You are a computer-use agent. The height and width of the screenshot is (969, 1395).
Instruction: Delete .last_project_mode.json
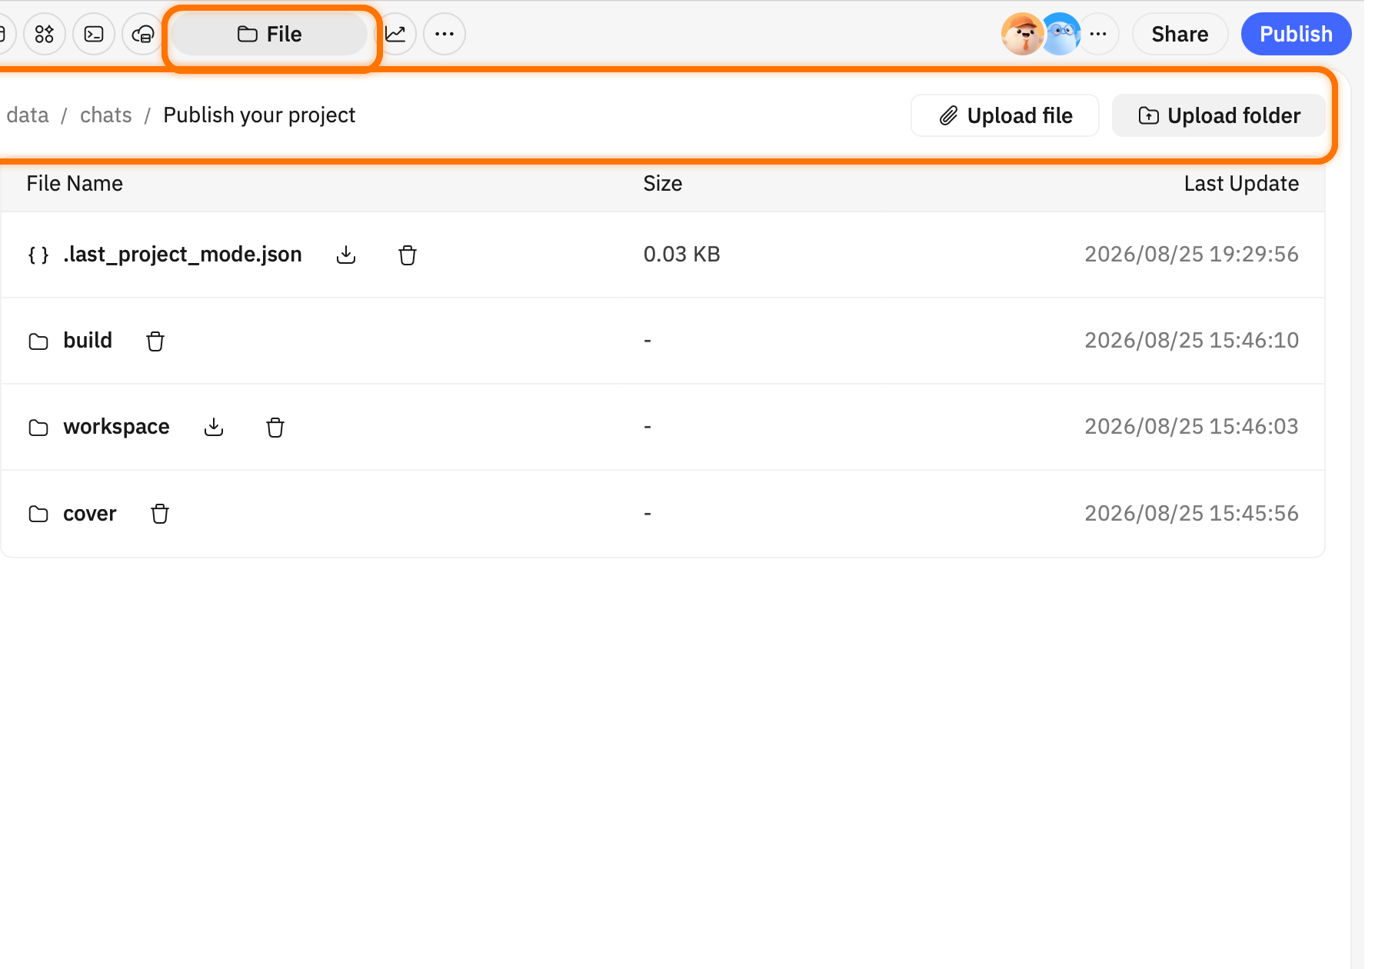pyautogui.click(x=408, y=255)
